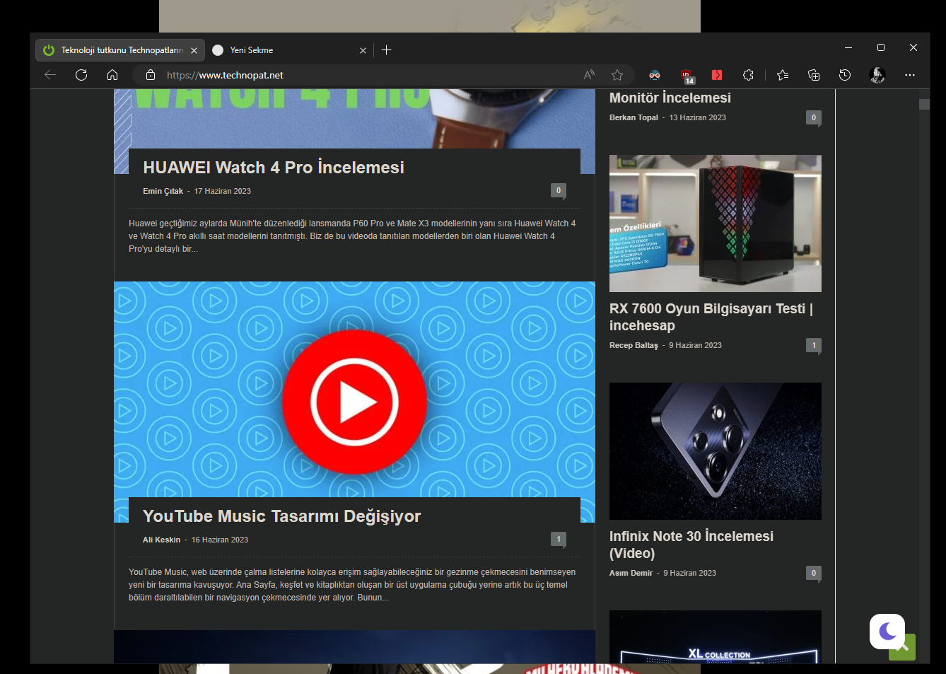View author Recep Baltaş's profile
The image size is (946, 674).
click(x=633, y=345)
